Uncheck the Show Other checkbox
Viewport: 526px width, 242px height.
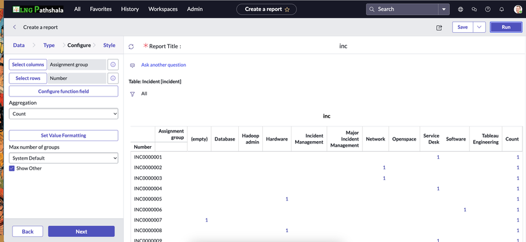click(12, 168)
